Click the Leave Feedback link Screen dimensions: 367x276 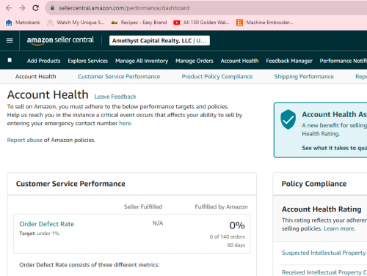(115, 97)
